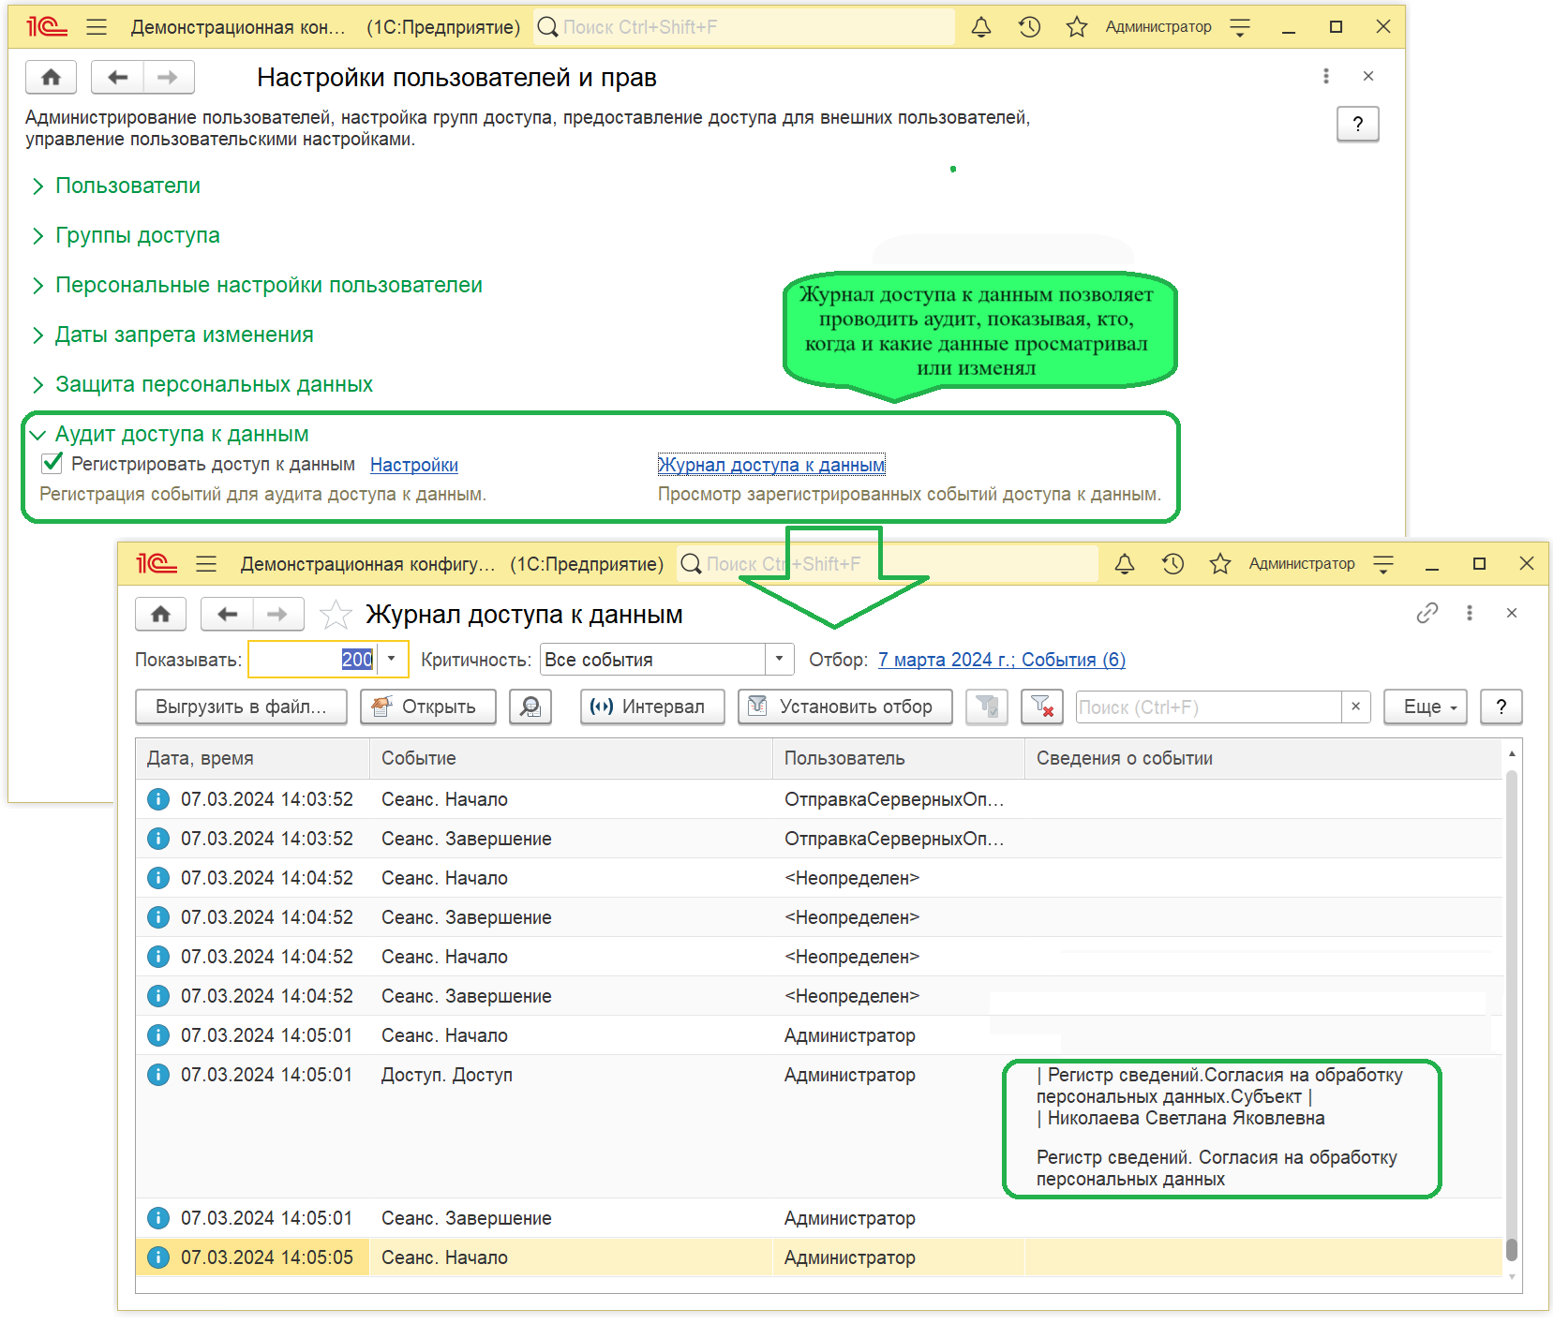Open the 'Критичность' dropdown list
Screen dimensions: 1553x1324
(x=779, y=659)
